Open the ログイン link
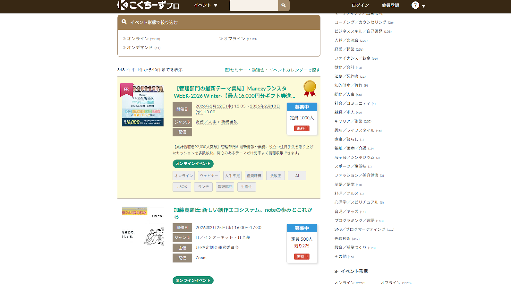The image size is (511, 284). 360,5
